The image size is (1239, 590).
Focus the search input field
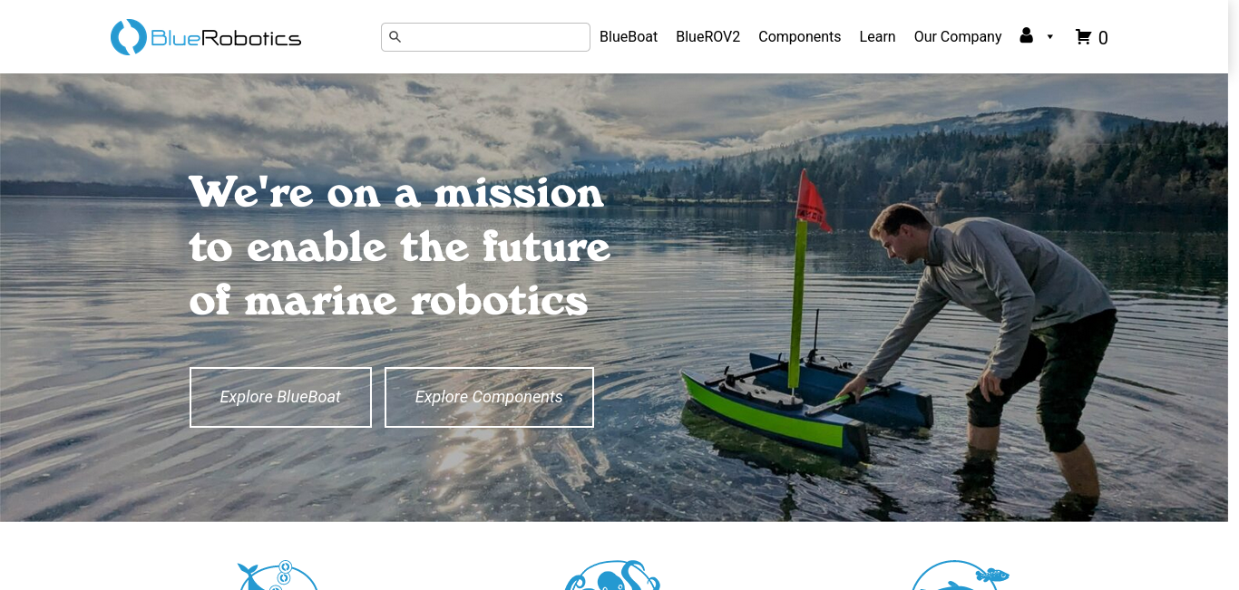point(485,37)
